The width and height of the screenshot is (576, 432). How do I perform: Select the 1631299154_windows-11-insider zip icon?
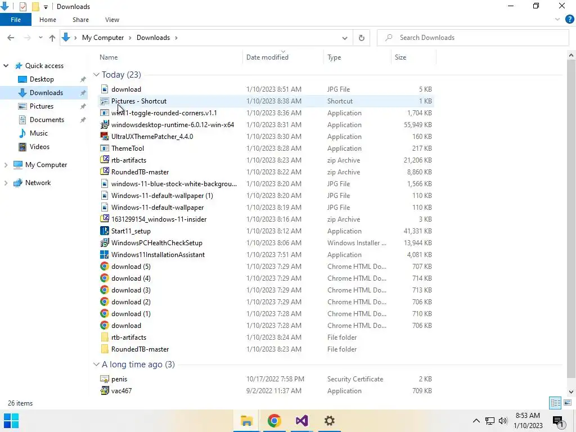[x=104, y=219]
